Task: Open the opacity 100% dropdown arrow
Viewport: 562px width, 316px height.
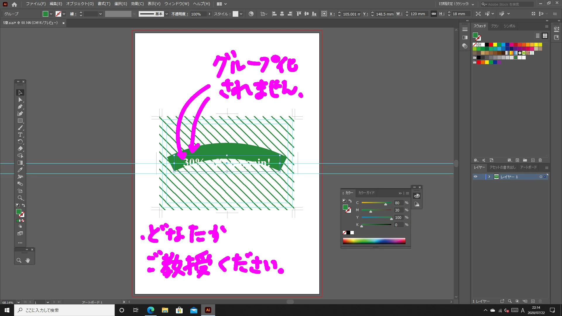Action: pos(209,14)
